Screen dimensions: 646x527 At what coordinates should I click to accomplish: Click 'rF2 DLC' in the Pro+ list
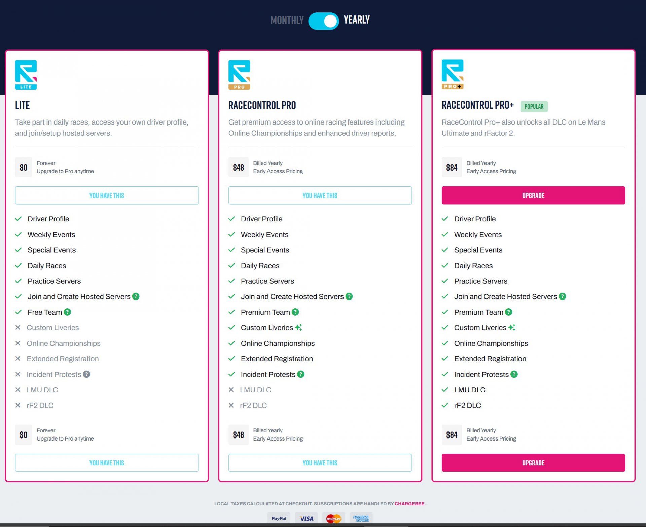(468, 405)
